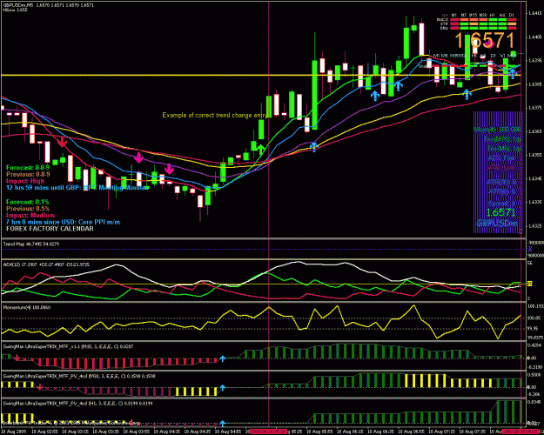Viewport: 544px width, 435px height.
Task: Click the 'FOREX FACTORY CALENDAR' label
Action: pos(50,229)
